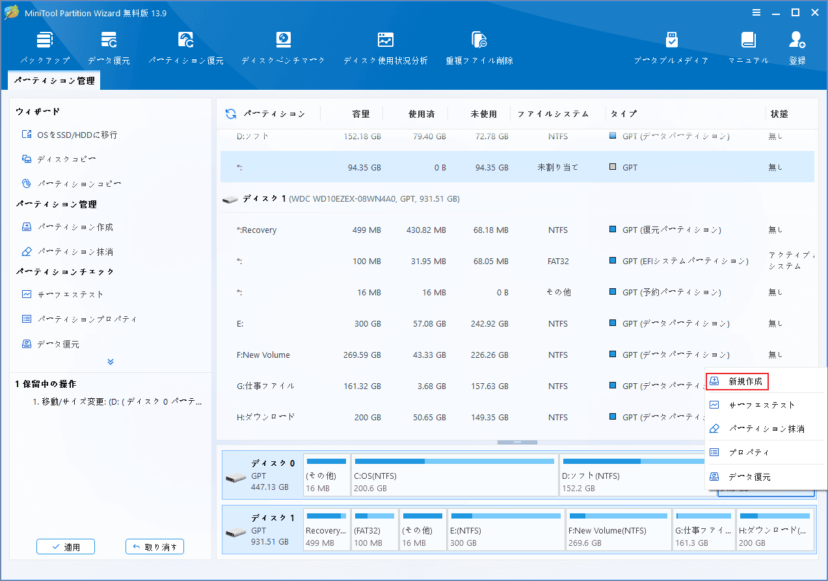Select D:ソフト row in partition list
This screenshot has height=581, width=828.
pyautogui.click(x=517, y=137)
